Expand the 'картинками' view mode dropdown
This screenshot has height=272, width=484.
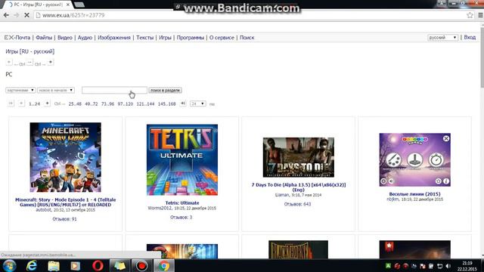(20, 91)
